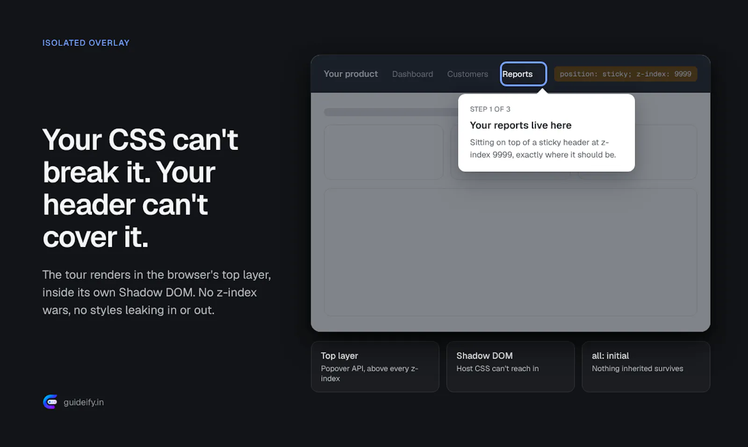Click the Top layer feature card
748x447 pixels.
(x=375, y=367)
